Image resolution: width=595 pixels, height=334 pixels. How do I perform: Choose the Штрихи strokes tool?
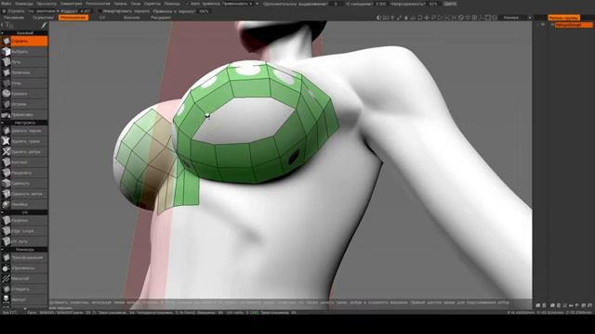point(24,104)
